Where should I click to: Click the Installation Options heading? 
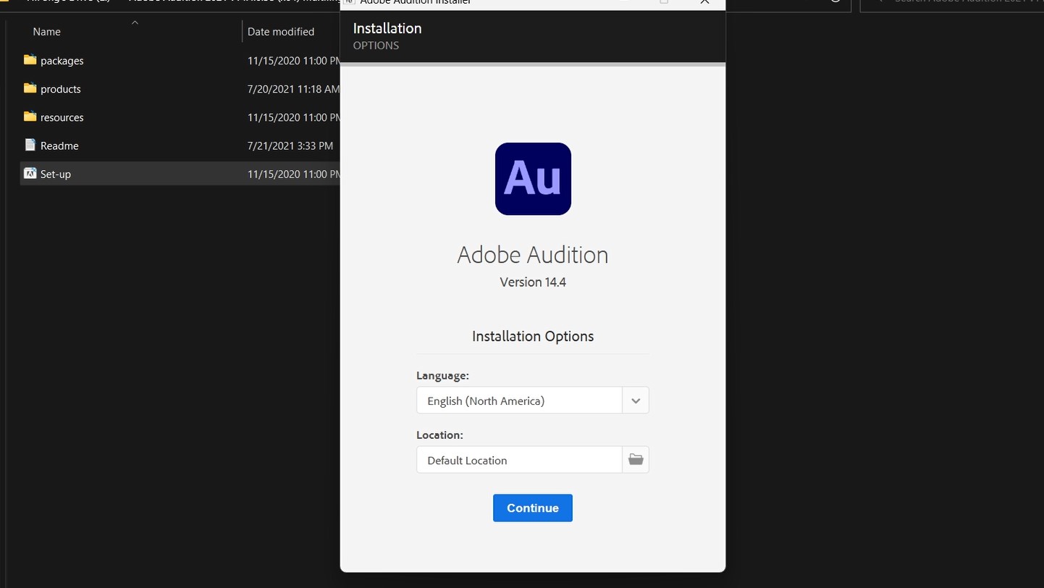coord(533,336)
